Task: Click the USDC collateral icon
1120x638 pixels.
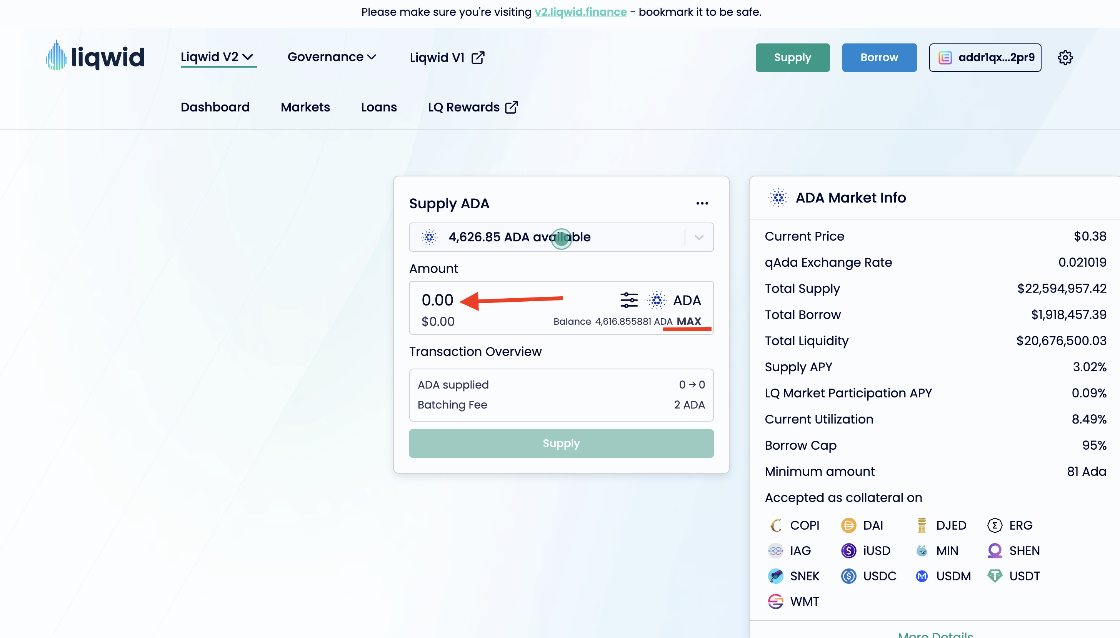Action: tap(849, 576)
